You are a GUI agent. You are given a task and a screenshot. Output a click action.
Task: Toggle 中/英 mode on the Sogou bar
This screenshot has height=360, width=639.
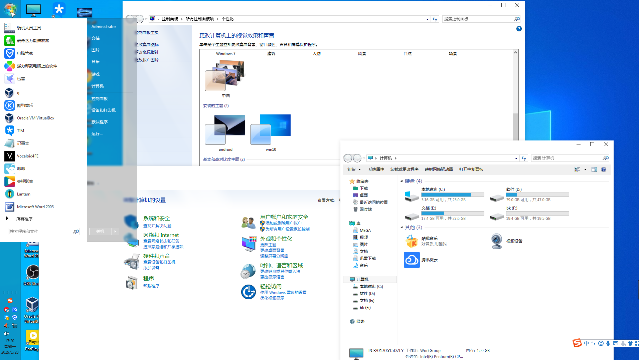[x=586, y=343]
